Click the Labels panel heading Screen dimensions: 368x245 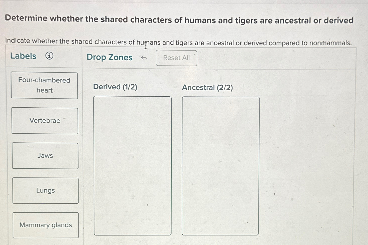pyautogui.click(x=23, y=56)
